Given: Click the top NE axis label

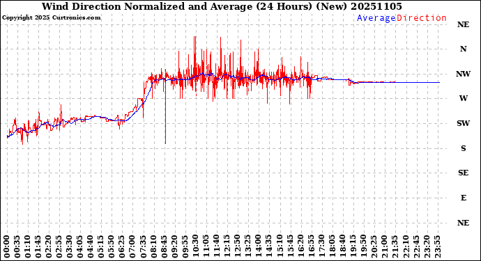Looking at the screenshot, I should point(463,24).
